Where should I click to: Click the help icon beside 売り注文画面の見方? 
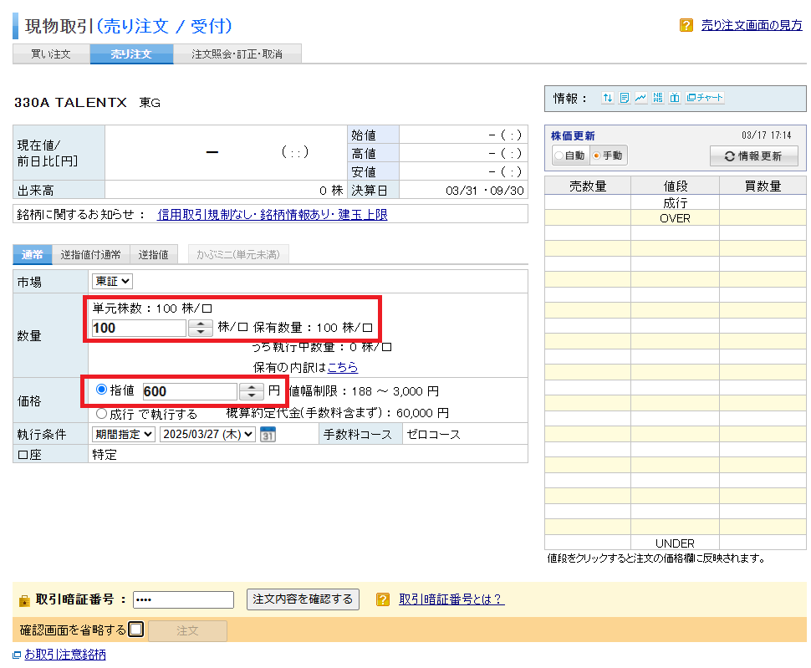click(686, 25)
